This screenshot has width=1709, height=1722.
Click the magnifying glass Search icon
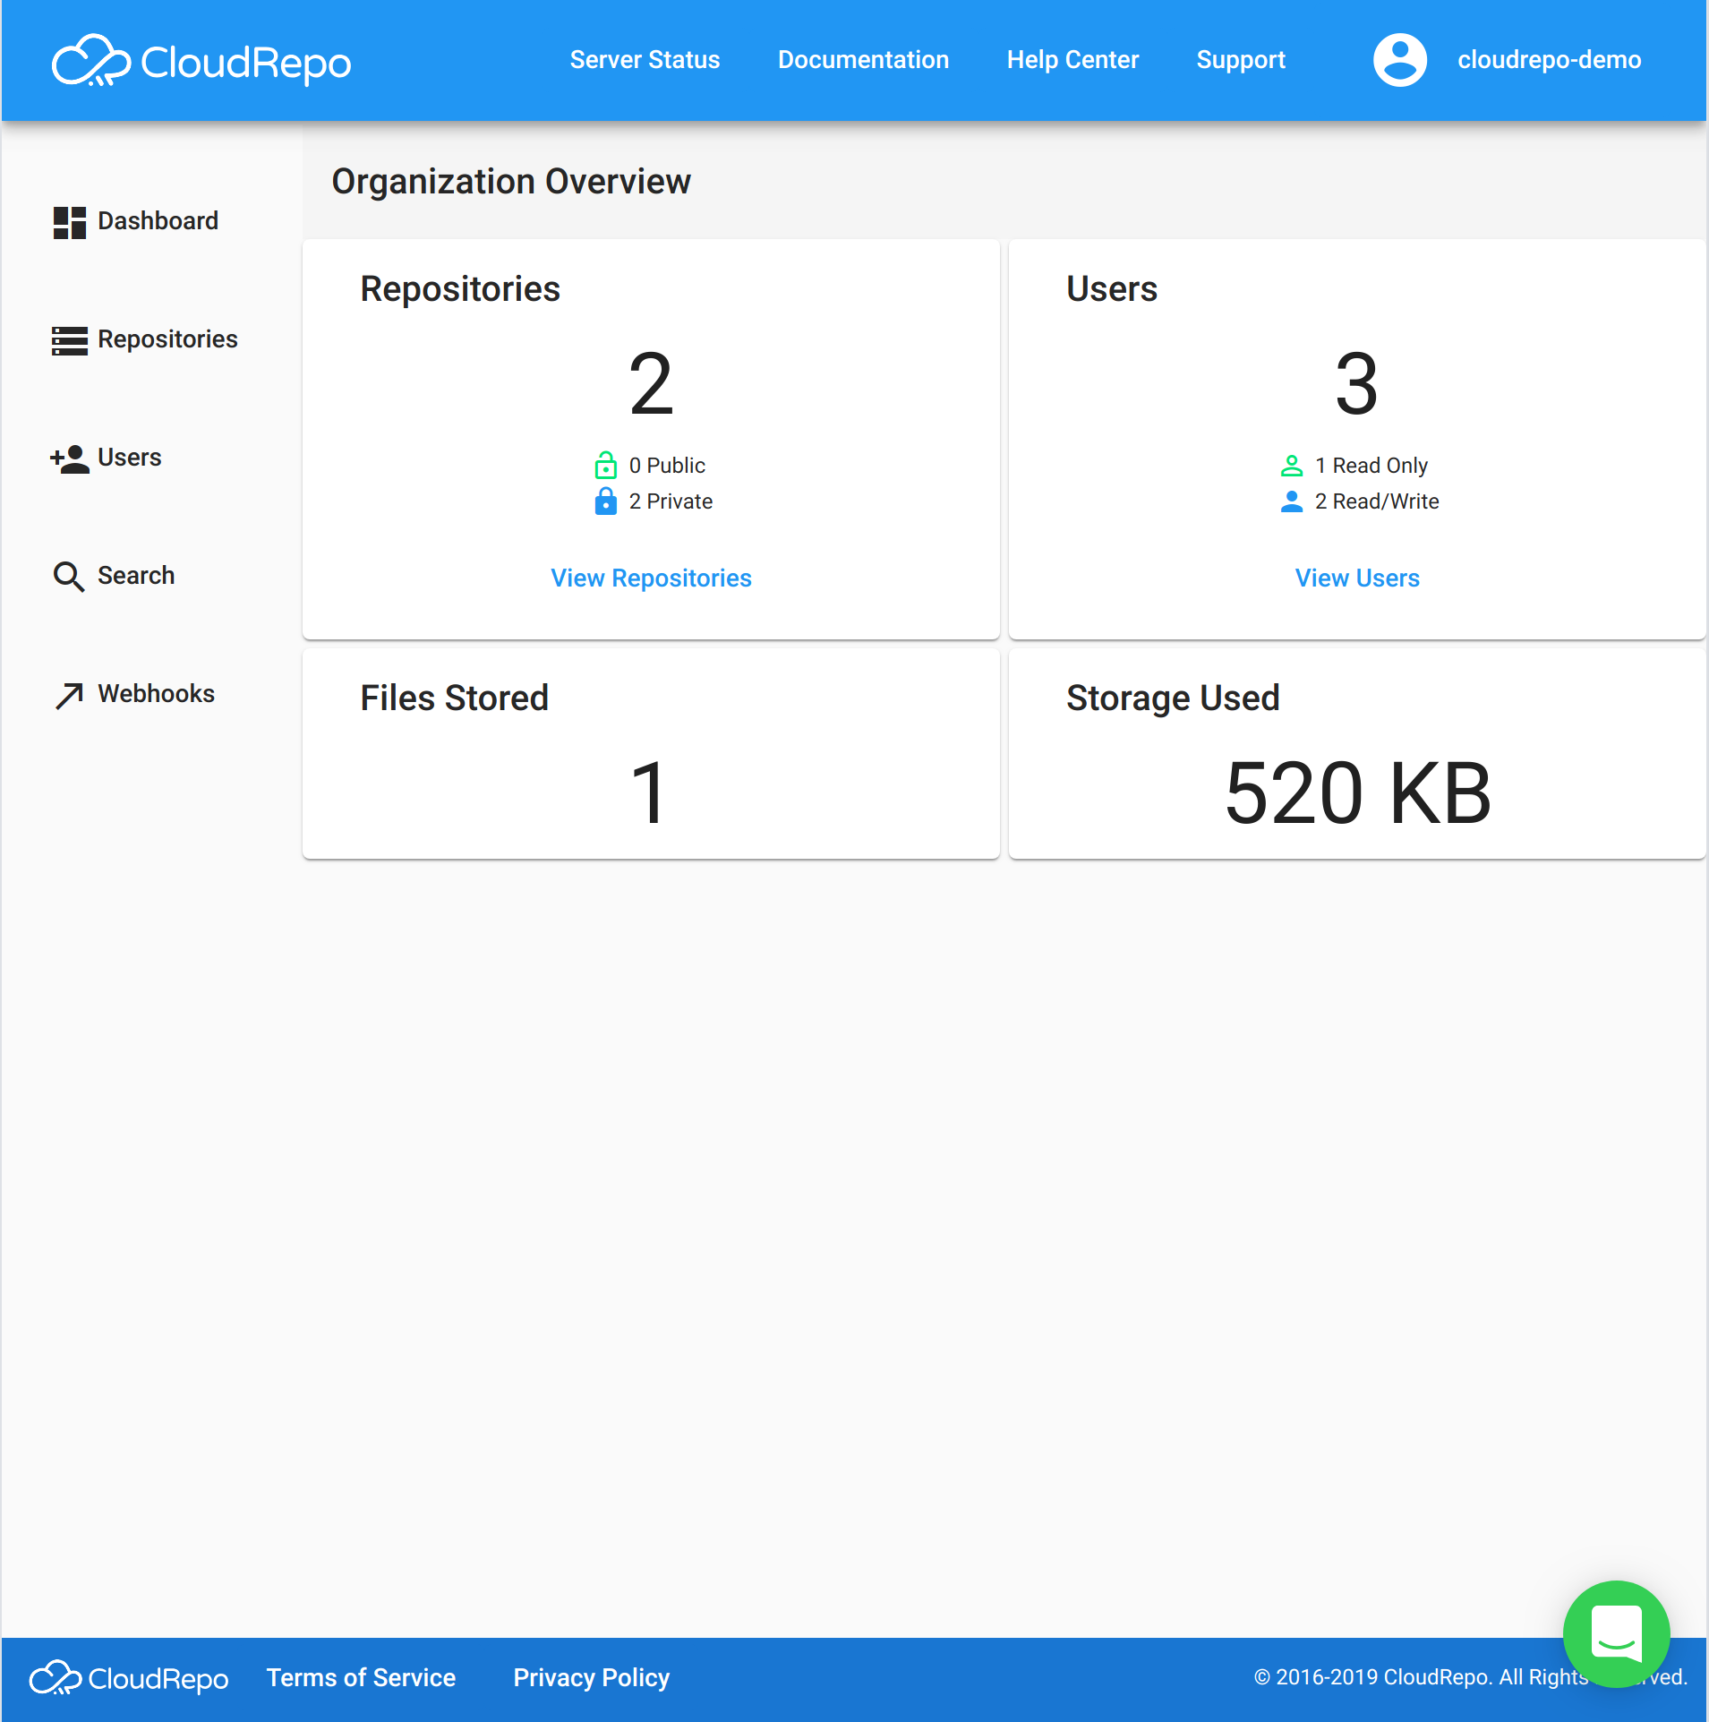(x=69, y=577)
